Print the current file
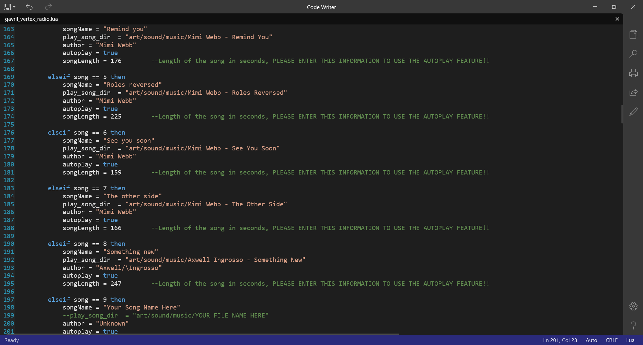Viewport: 643px width, 345px height. click(633, 73)
